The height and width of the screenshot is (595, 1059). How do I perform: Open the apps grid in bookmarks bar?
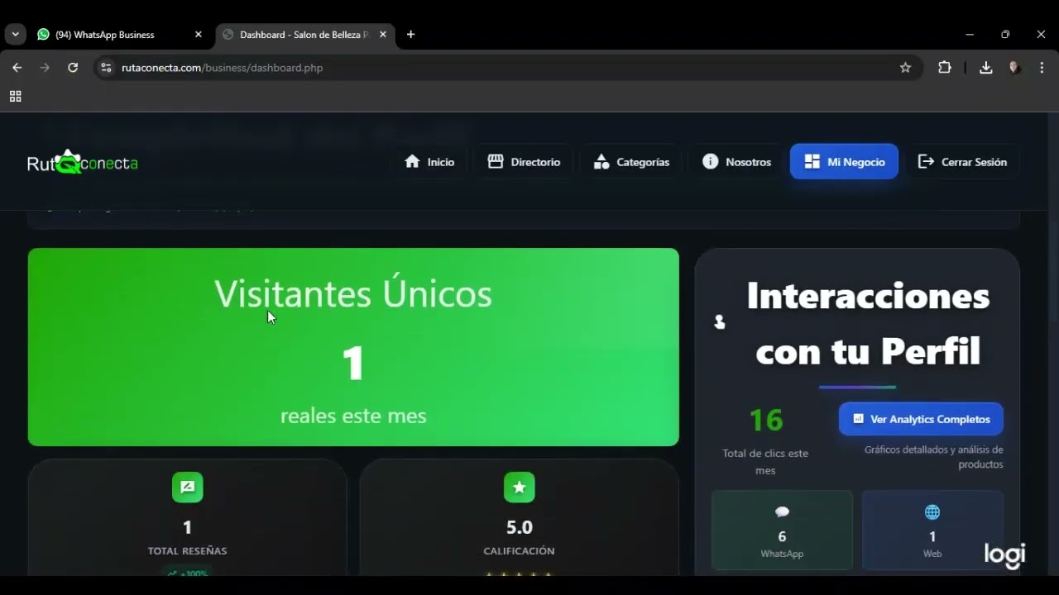(x=15, y=97)
